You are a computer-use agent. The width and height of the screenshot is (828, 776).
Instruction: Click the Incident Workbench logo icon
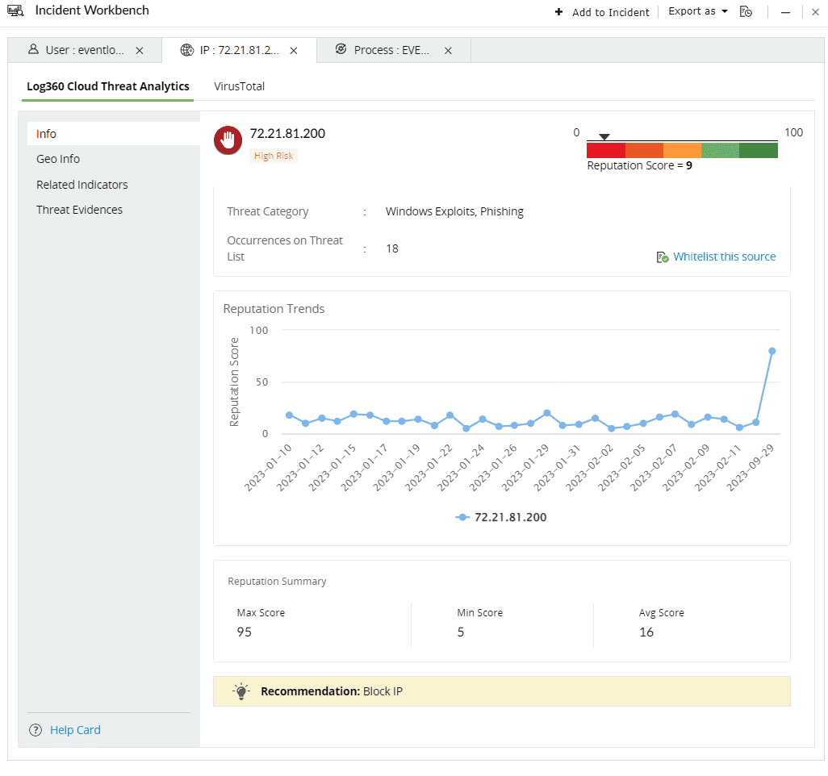click(16, 10)
